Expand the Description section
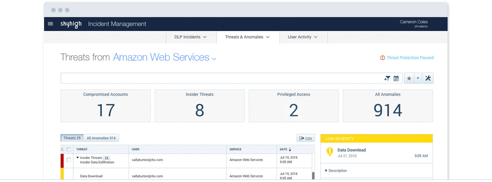 [336, 170]
